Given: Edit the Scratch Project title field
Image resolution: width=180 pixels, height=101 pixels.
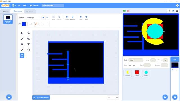Looking at the screenshot, I should [53, 6].
